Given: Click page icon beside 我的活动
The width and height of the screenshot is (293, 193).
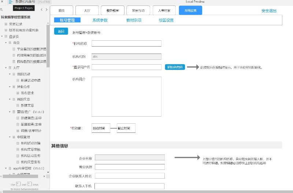Looking at the screenshot, I should (14, 74).
